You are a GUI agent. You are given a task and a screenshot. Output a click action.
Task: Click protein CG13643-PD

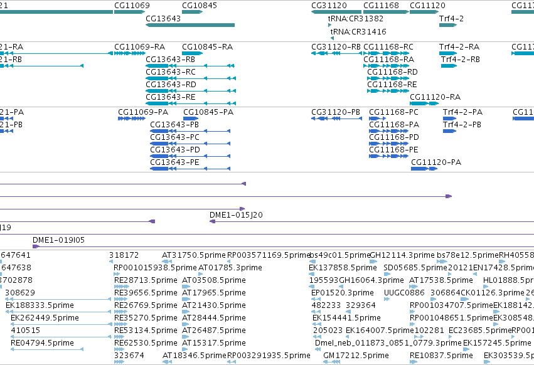190,156
